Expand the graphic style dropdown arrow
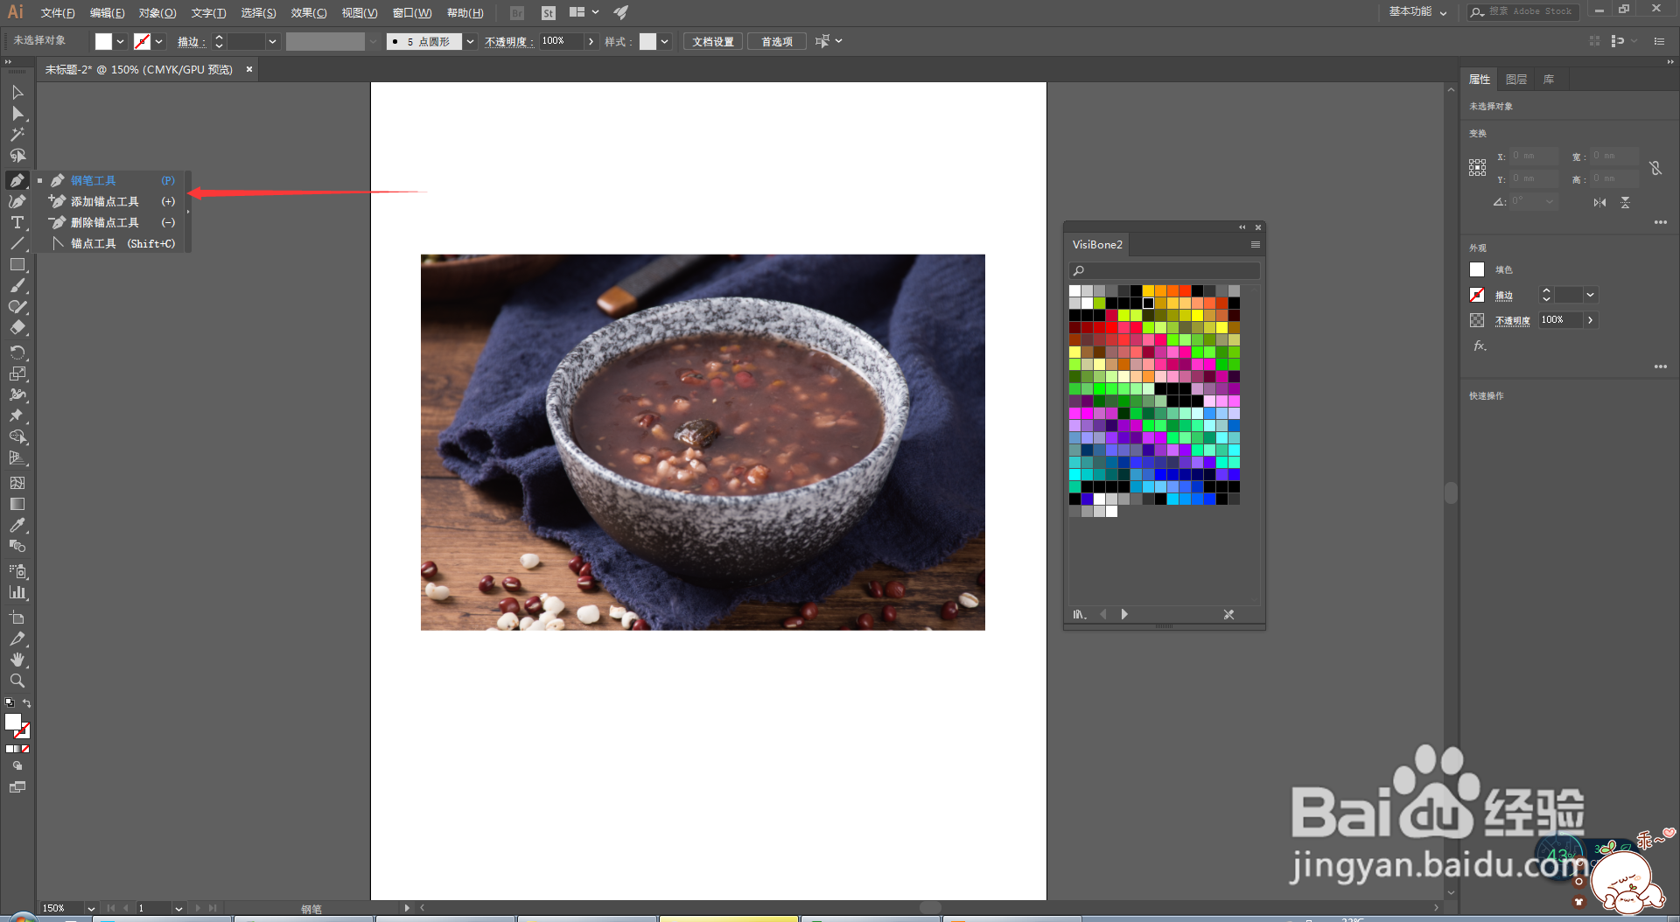1680x922 pixels. [x=665, y=41]
